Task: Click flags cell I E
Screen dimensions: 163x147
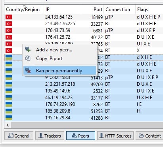Action: 139,104
